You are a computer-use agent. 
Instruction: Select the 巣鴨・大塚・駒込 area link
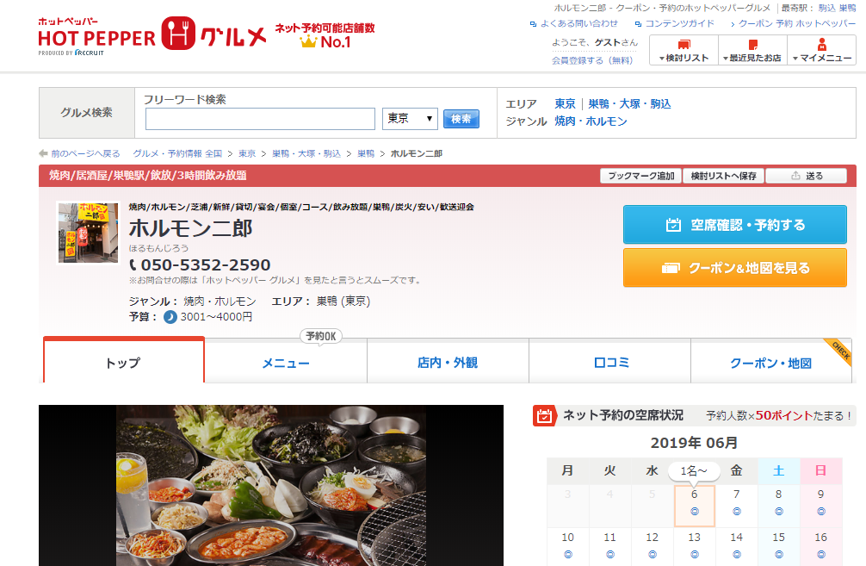point(629,104)
